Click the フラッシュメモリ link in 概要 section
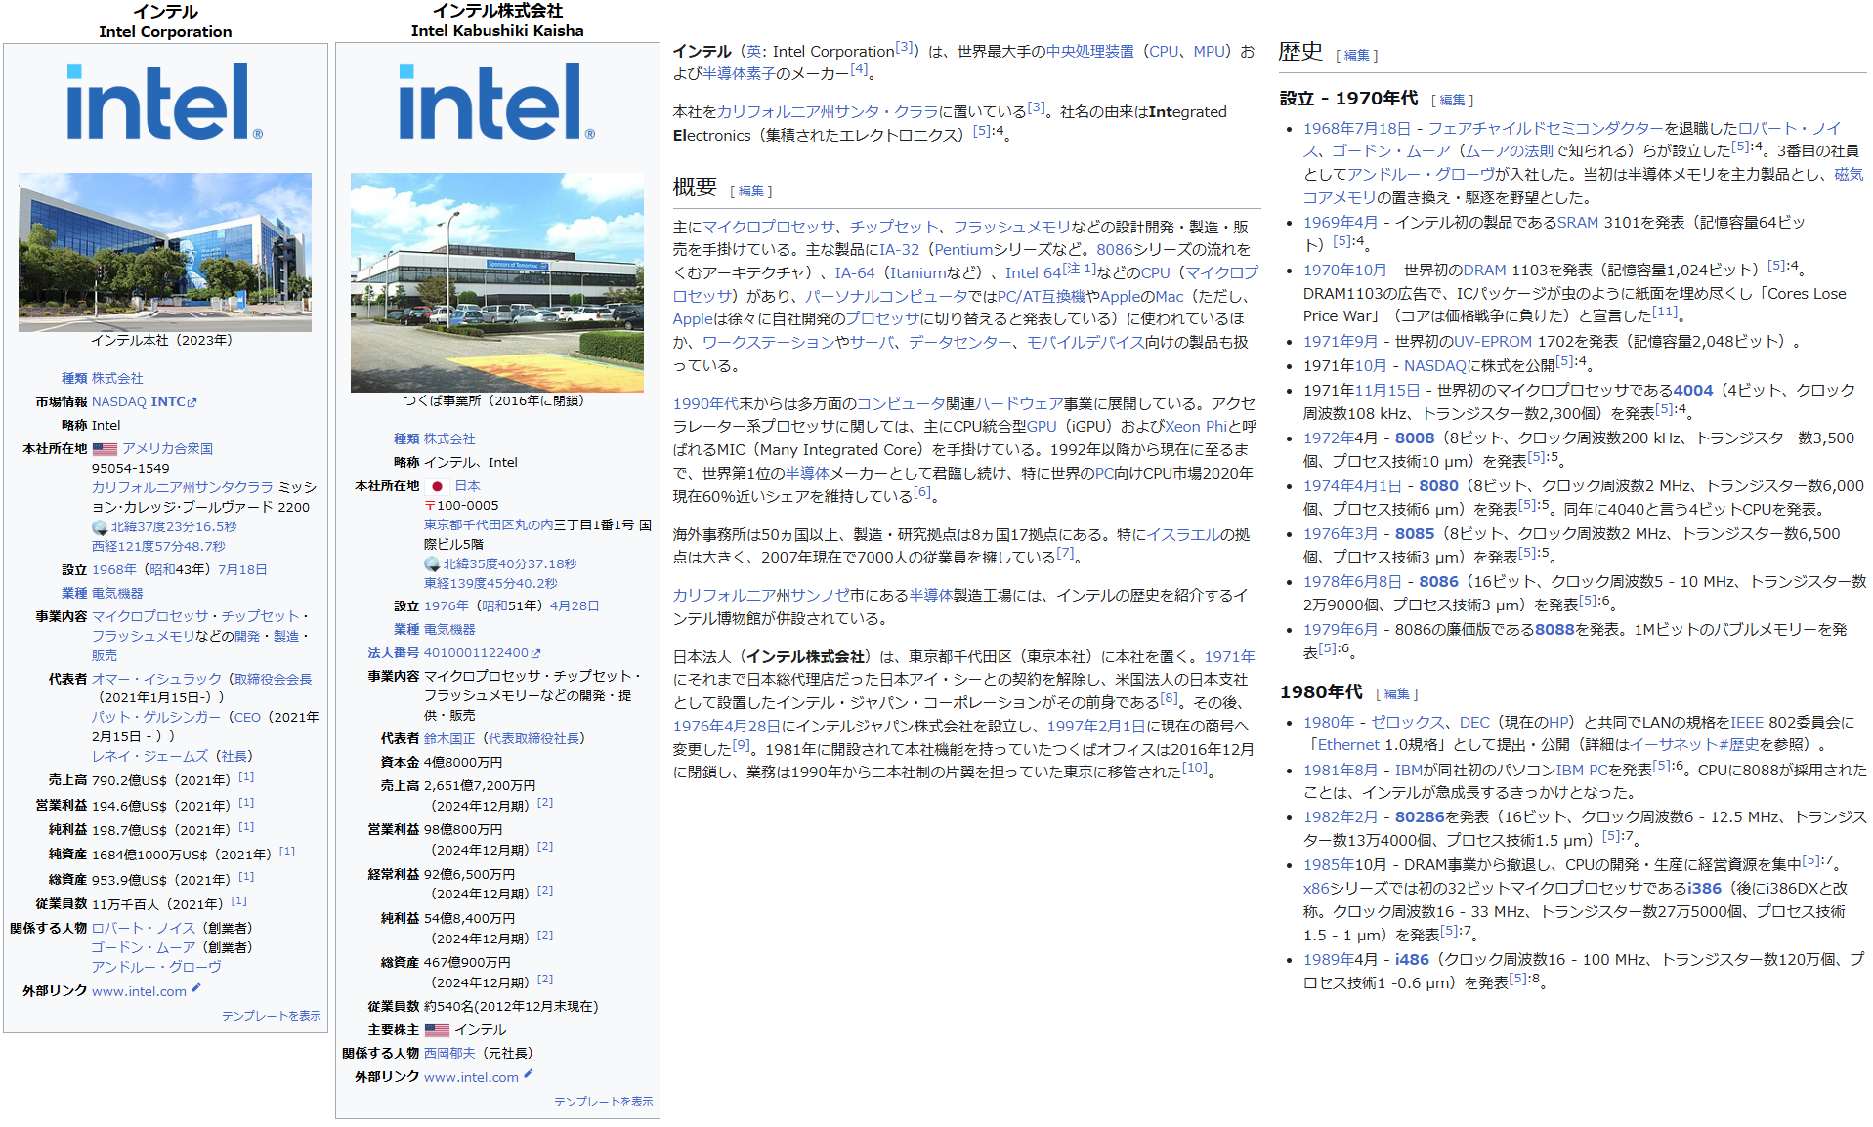Viewport: 1873px width, 1127px height. [1011, 227]
